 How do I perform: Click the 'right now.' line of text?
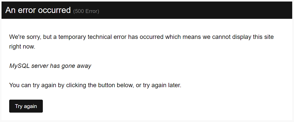point(22,47)
